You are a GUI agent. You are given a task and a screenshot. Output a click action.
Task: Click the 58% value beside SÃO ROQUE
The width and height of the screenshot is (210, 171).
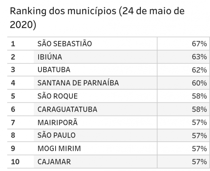pos(199,96)
